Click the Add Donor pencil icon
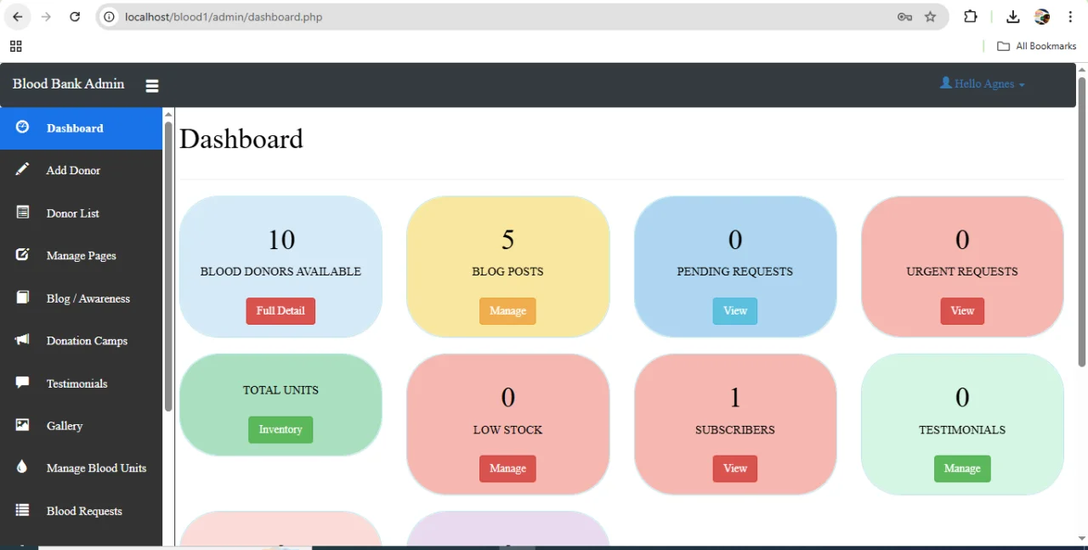 click(x=23, y=170)
